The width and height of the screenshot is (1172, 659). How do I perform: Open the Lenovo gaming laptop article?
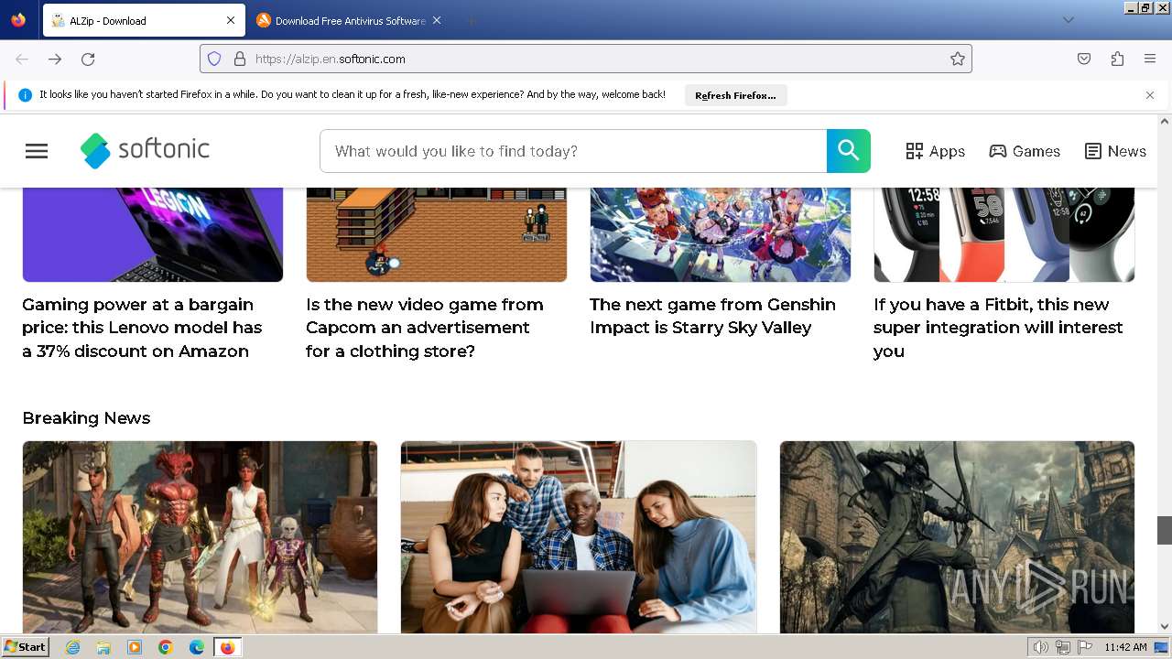point(142,328)
